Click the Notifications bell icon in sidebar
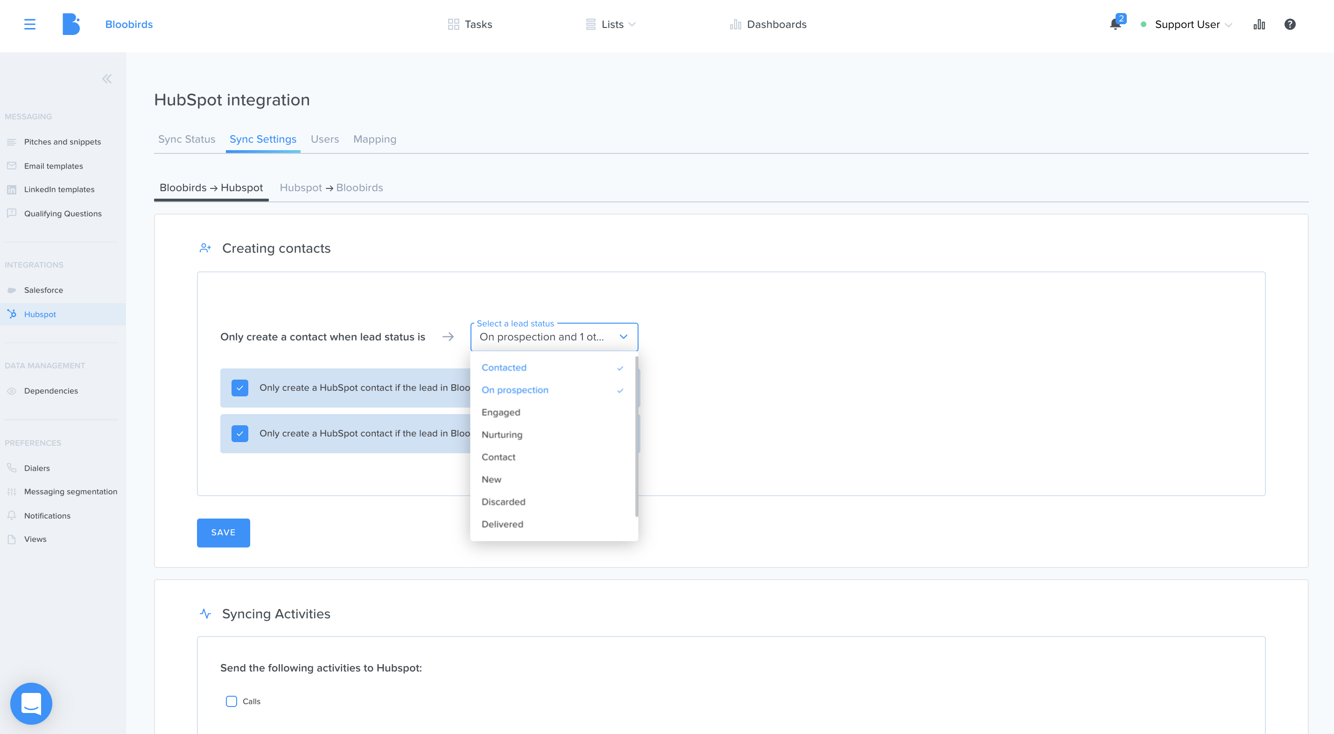 [x=11, y=515]
